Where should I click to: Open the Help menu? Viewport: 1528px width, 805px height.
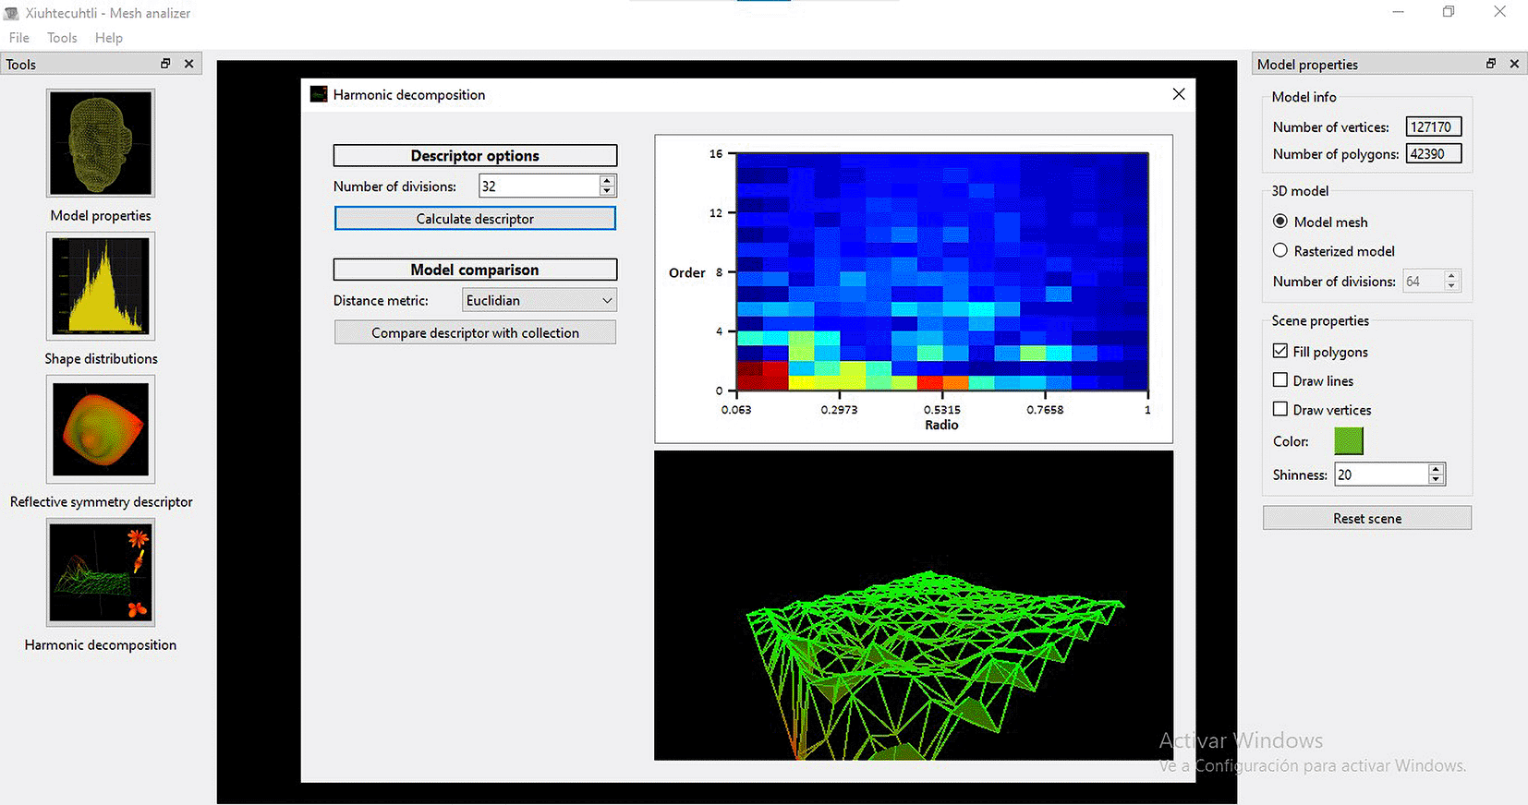pyautogui.click(x=109, y=38)
